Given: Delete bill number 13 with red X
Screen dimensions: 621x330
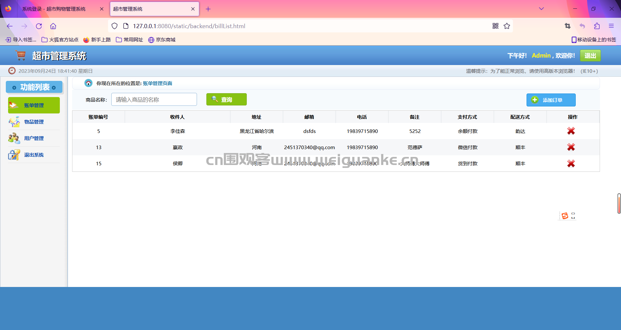Looking at the screenshot, I should [x=571, y=147].
